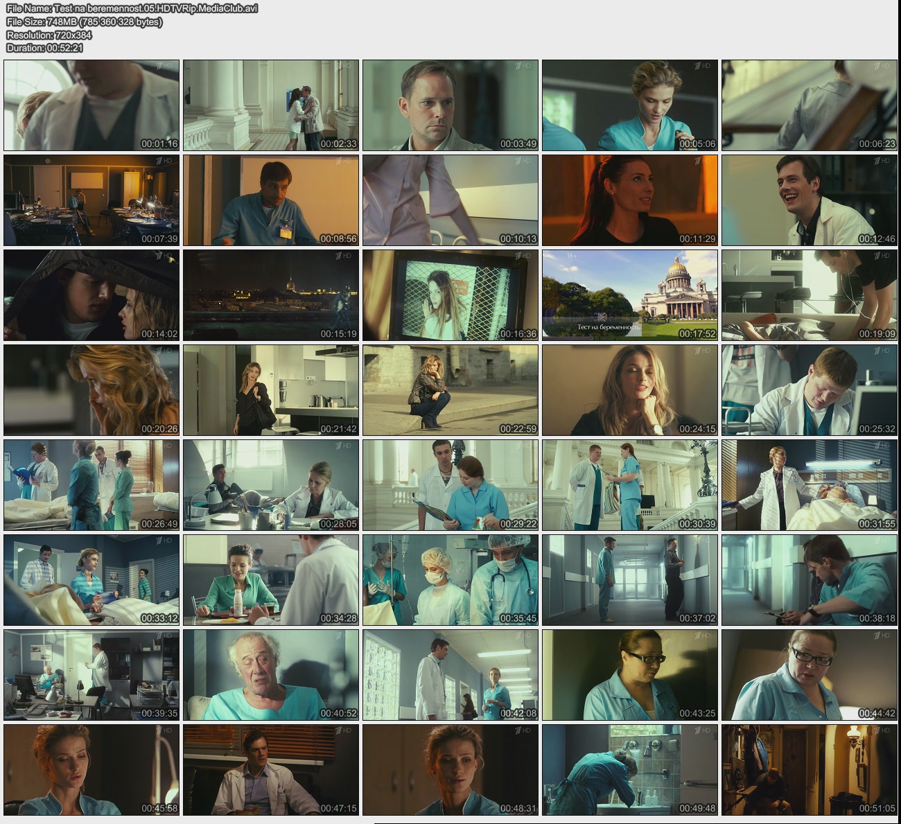Image resolution: width=901 pixels, height=824 pixels.
Task: Open the frame at 00:03:49
Action: (x=450, y=105)
